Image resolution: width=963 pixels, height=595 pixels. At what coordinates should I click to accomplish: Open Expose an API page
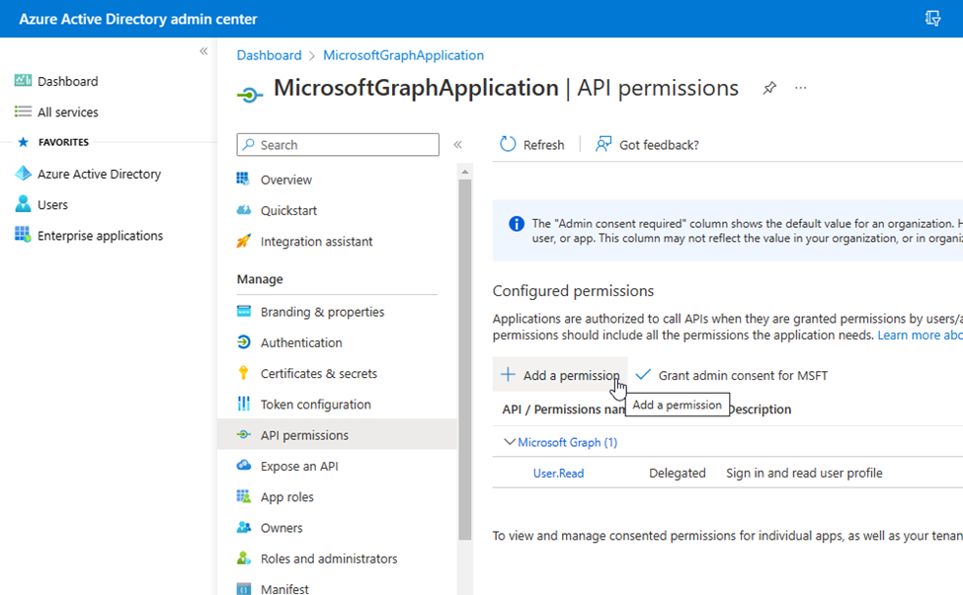pos(299,466)
